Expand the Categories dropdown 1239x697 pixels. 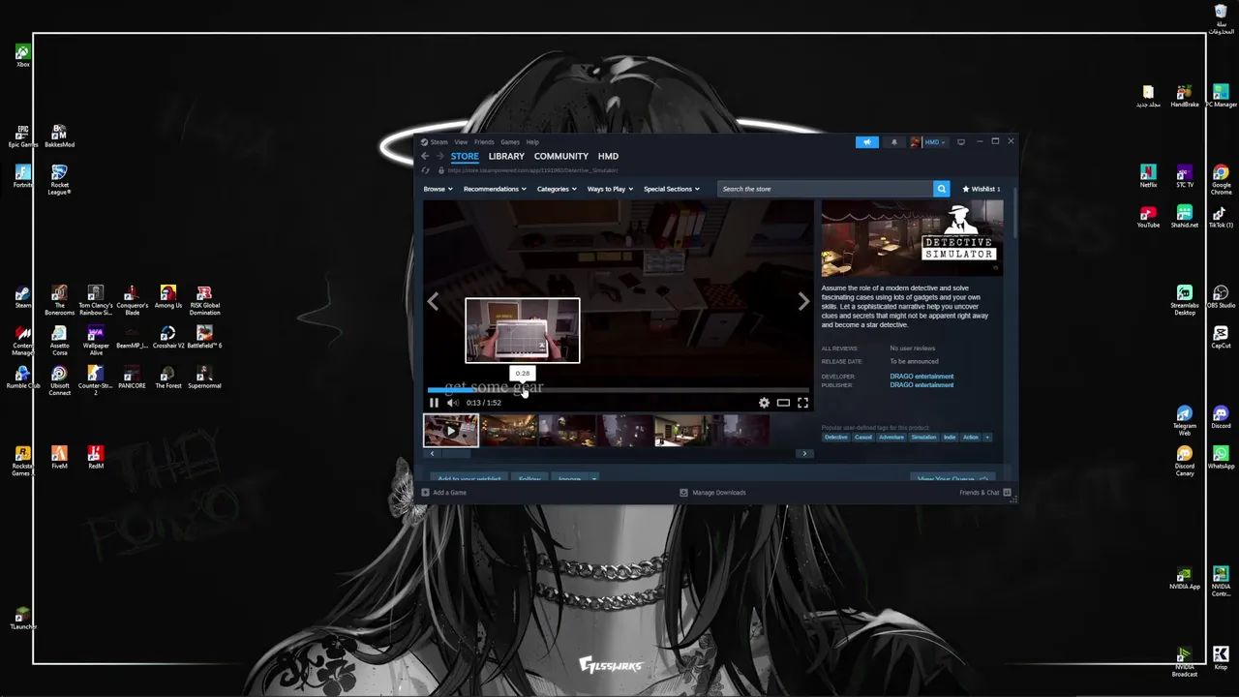pyautogui.click(x=557, y=189)
